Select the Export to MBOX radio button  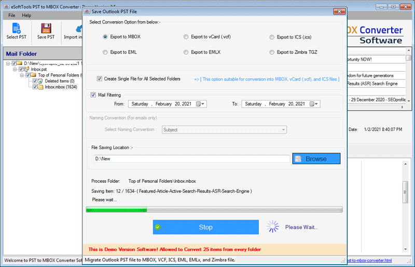[x=105, y=37]
